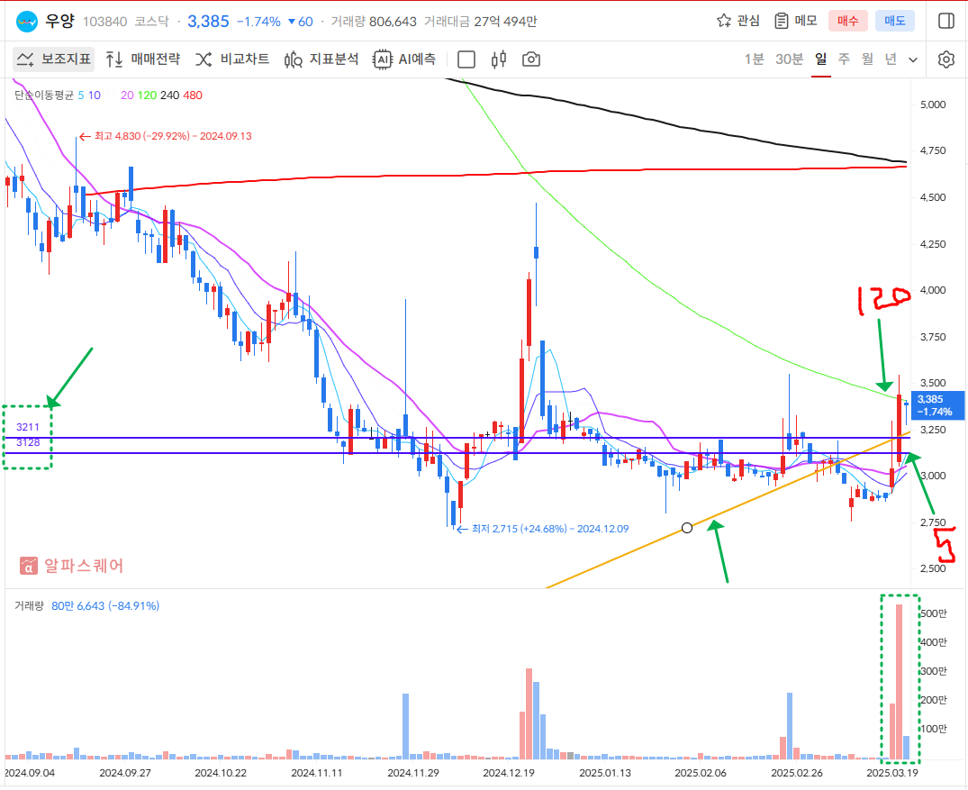Screen dimensions: 968x790
Task: Add 우양 to 관심 watchlist star
Action: click(738, 21)
